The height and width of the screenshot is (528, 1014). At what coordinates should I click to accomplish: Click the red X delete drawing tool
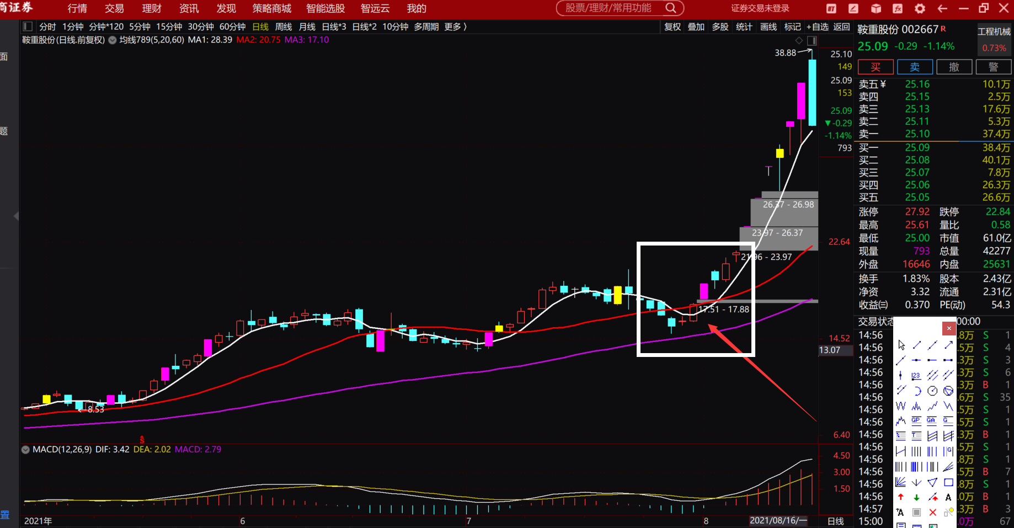click(932, 513)
